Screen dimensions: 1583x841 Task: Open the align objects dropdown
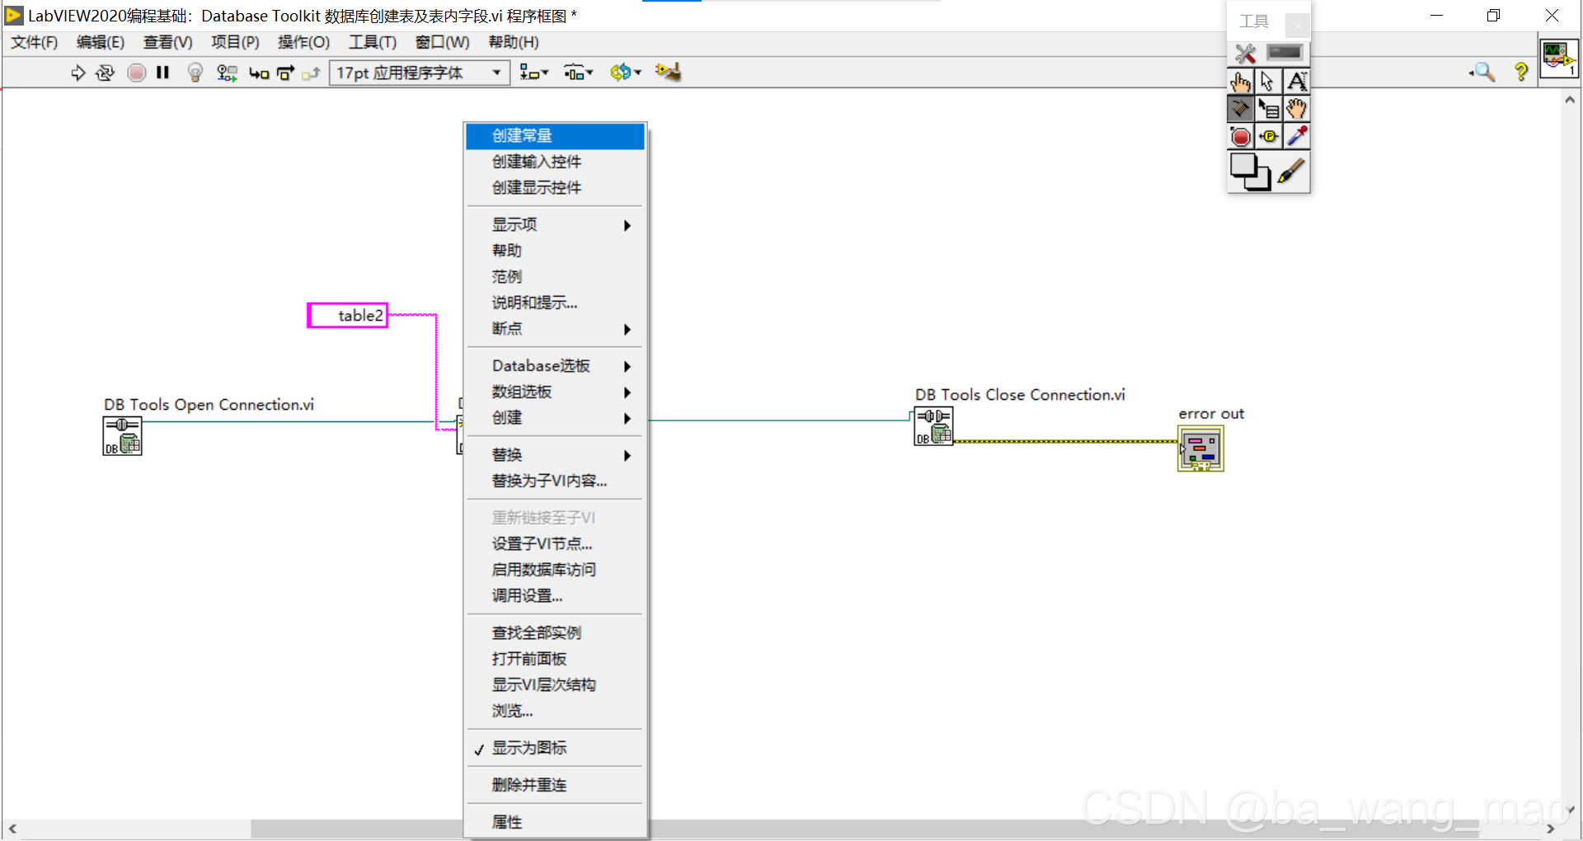click(533, 73)
